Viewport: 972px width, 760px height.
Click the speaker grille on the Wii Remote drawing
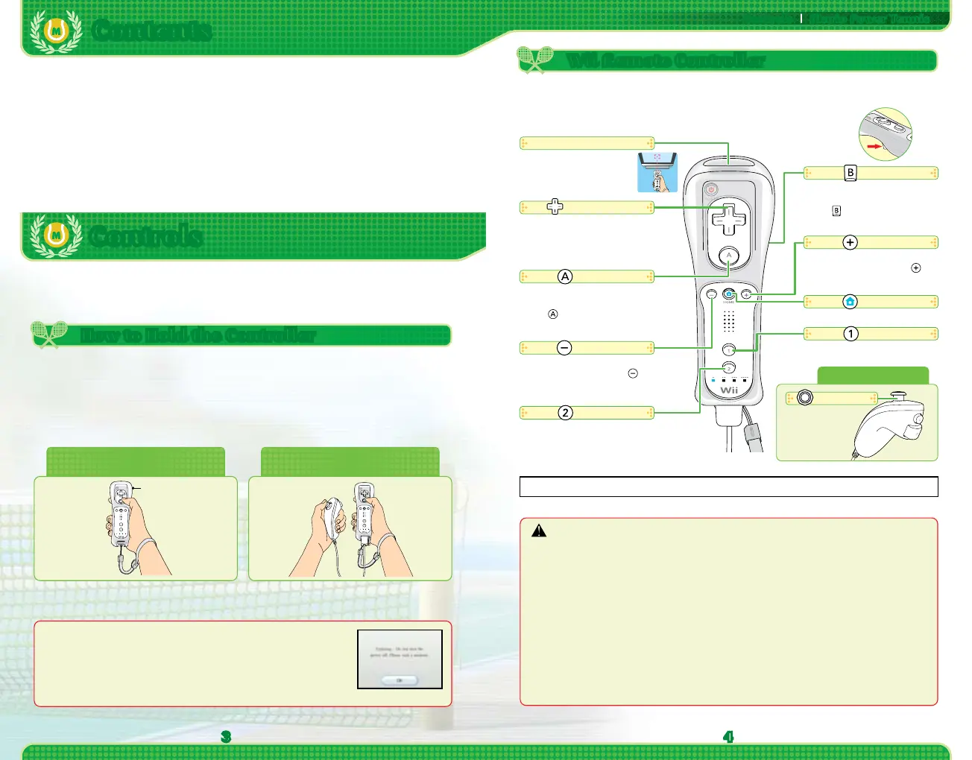(x=729, y=321)
